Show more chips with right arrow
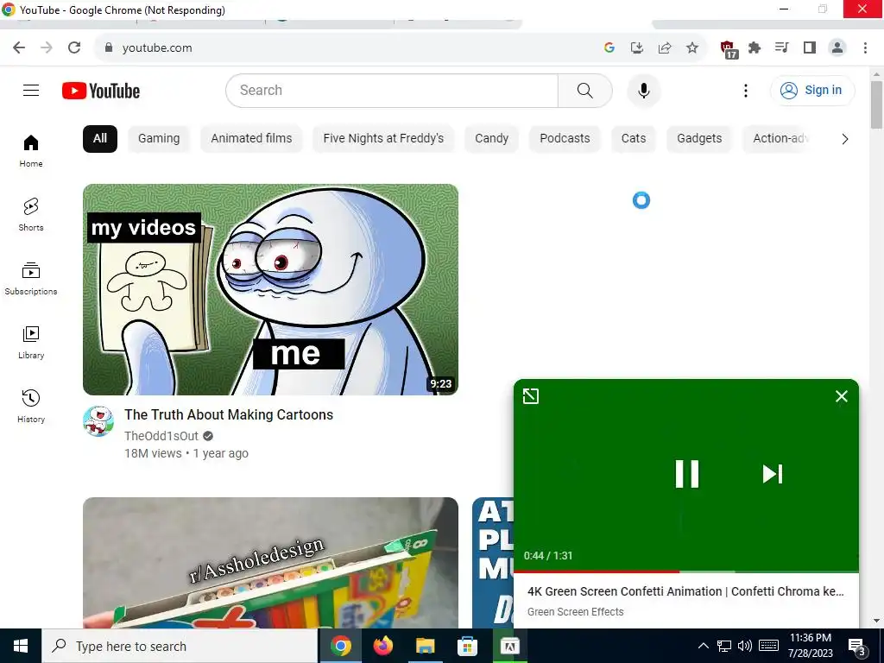This screenshot has width=884, height=663. pyautogui.click(x=844, y=139)
